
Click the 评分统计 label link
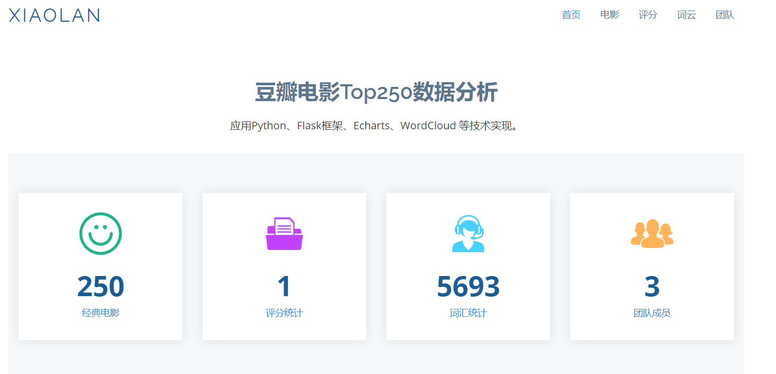click(284, 313)
